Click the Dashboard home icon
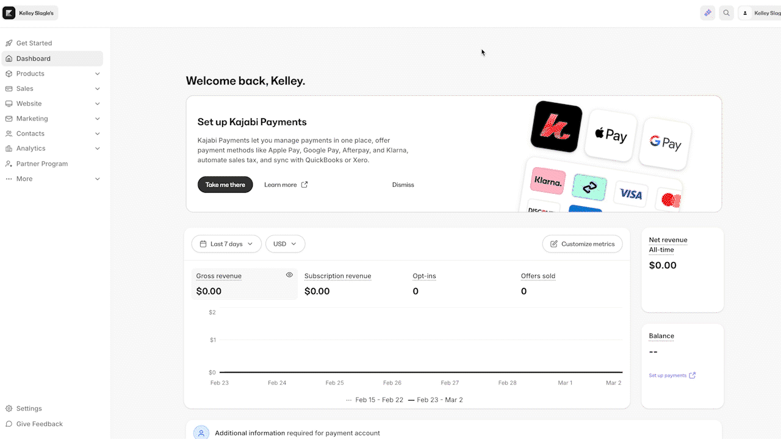Screen dimensions: 781x439 click(9, 59)
